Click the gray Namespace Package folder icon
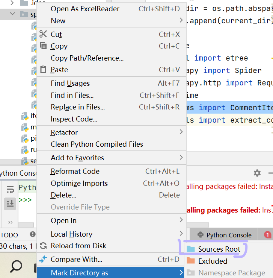This screenshot has width=273, height=278. pos(191,273)
